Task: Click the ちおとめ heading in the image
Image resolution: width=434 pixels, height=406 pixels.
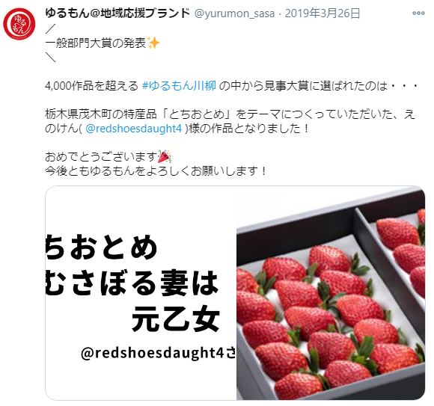Action: [102, 247]
